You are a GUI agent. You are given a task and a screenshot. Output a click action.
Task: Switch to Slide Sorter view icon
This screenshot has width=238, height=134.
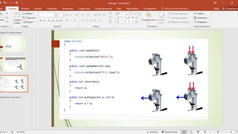(x=191, y=132)
